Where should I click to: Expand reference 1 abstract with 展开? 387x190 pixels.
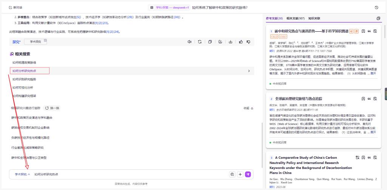coord(373,74)
